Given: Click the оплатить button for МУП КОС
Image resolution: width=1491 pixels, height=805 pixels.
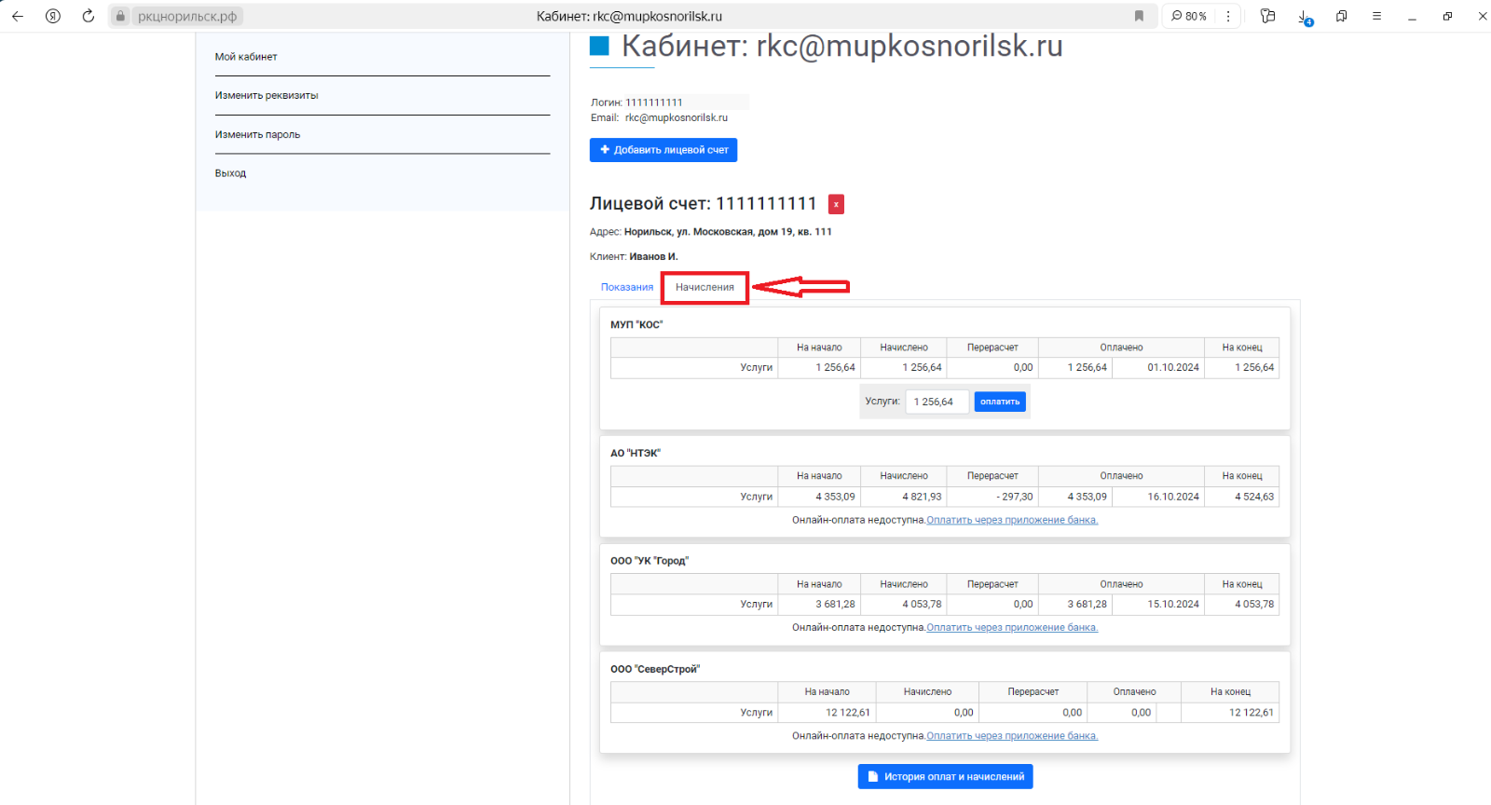Looking at the screenshot, I should (x=1000, y=402).
